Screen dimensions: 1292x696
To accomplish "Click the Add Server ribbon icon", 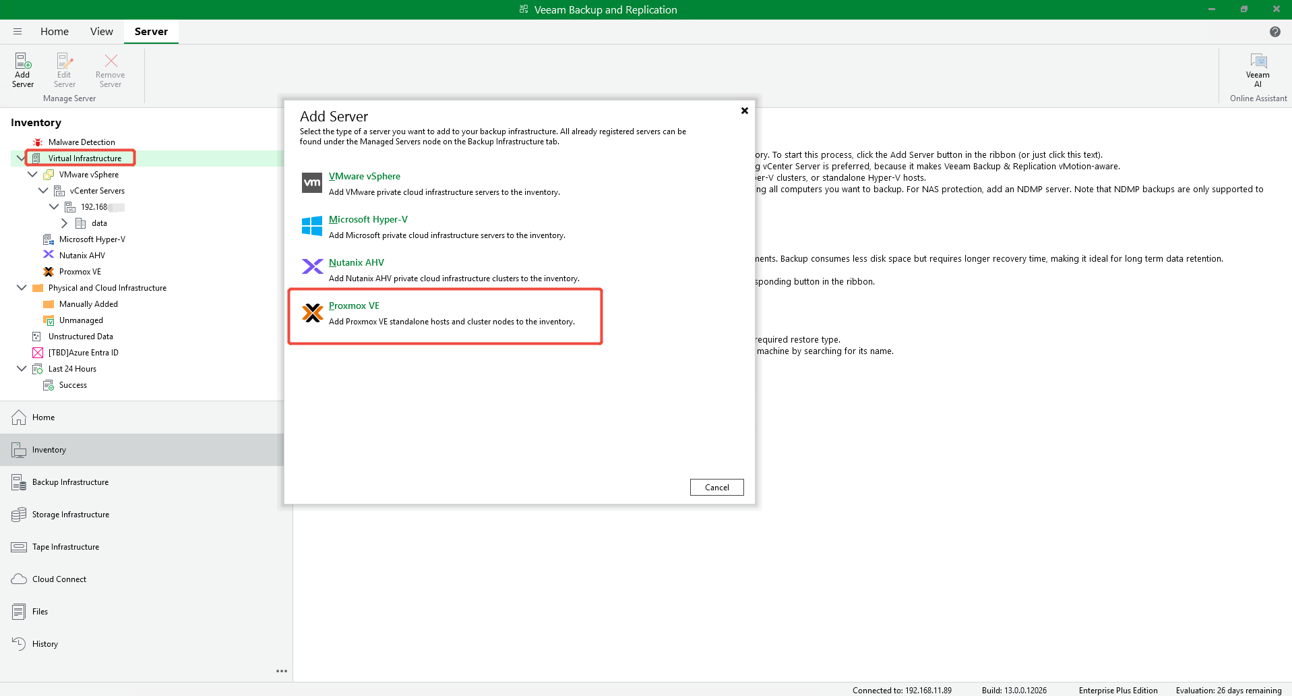I will click(23, 61).
